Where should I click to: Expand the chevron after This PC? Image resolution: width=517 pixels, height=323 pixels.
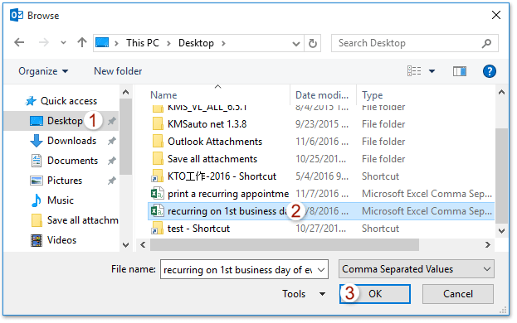pos(168,43)
